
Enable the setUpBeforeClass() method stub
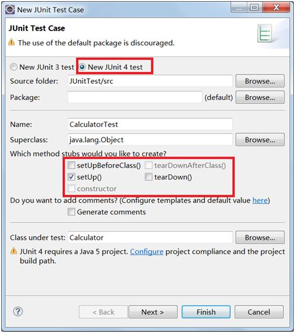(72, 165)
